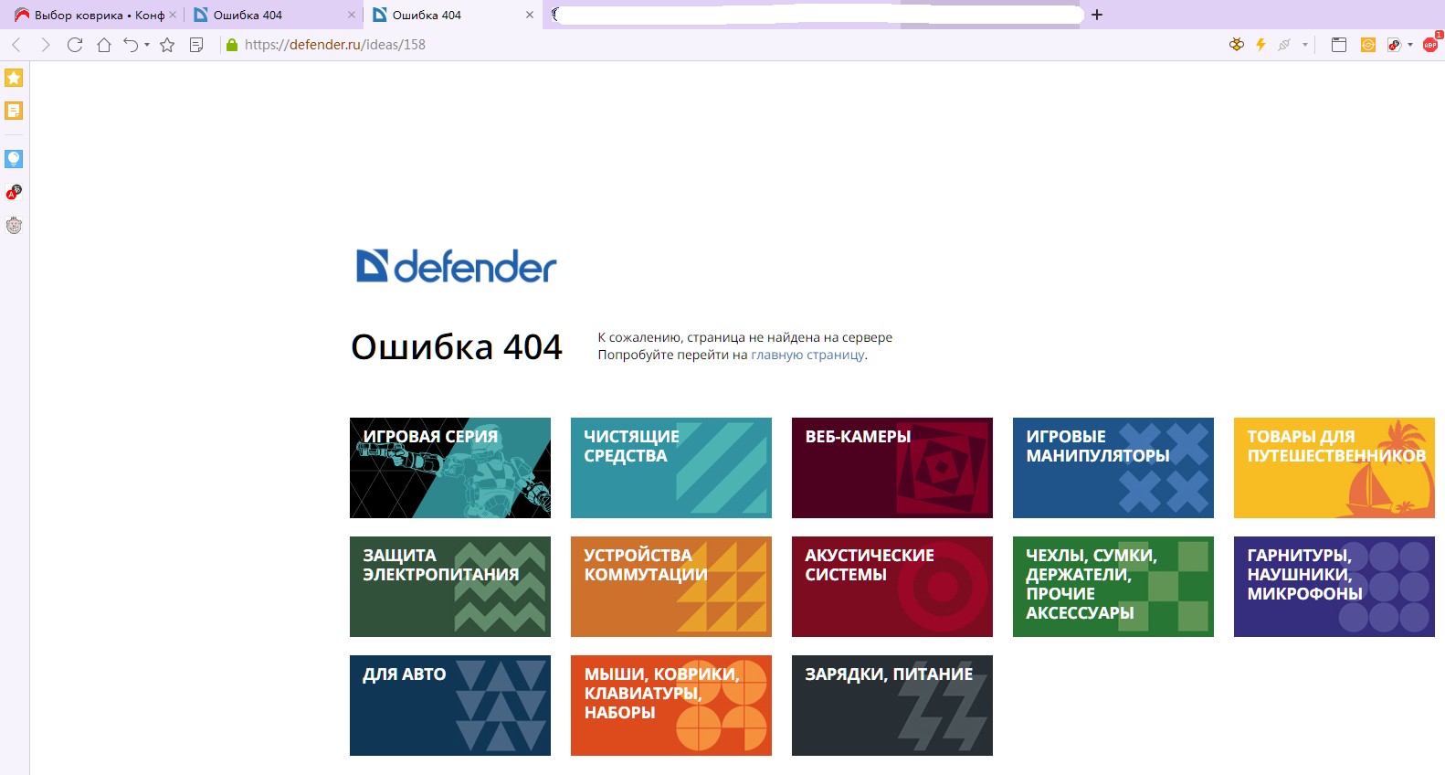This screenshot has width=1445, height=775.
Task: Open the "Для авто" category tile
Action: click(450, 706)
